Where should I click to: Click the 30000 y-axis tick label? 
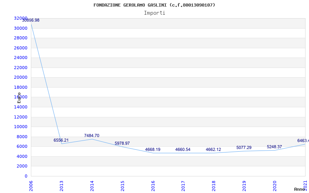click(21, 28)
